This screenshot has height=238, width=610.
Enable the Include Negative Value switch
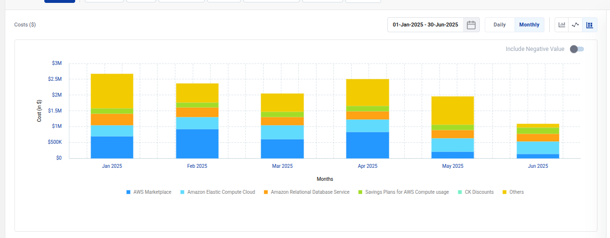click(576, 49)
